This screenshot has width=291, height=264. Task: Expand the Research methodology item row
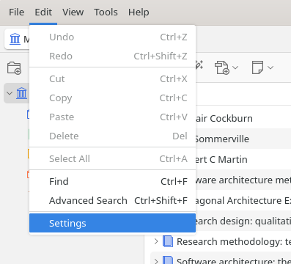(156, 241)
